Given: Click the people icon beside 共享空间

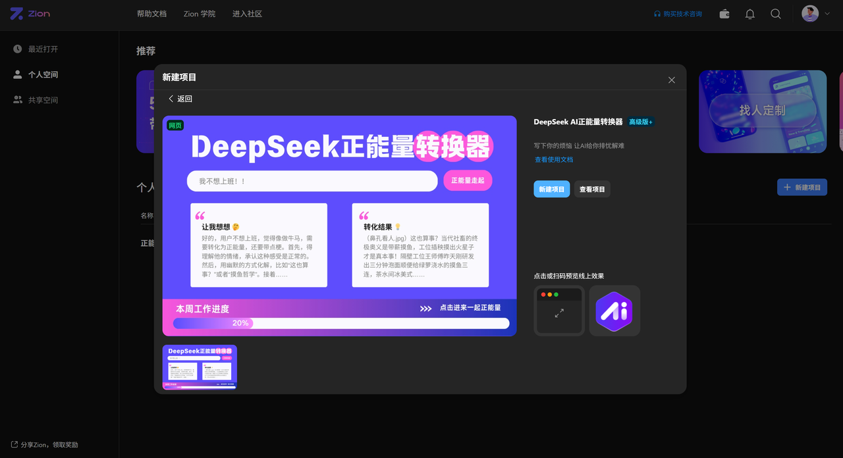Looking at the screenshot, I should (18, 100).
